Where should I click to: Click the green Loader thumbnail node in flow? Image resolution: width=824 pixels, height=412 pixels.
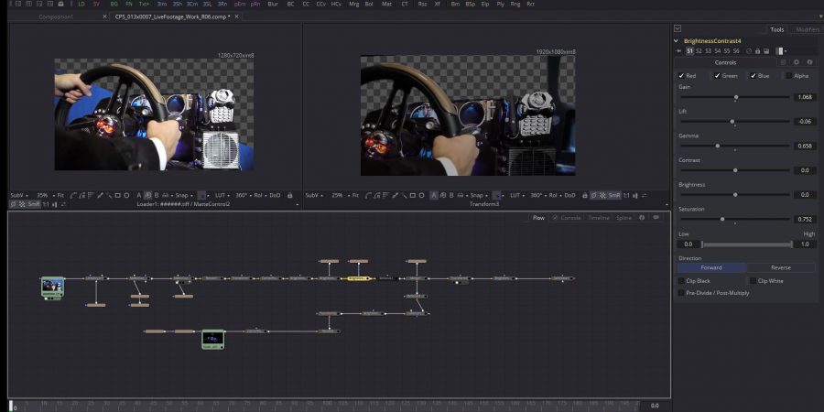click(52, 287)
